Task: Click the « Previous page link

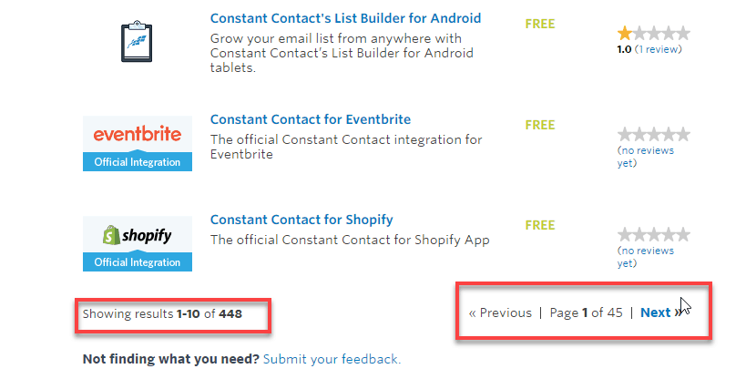Action: point(500,312)
